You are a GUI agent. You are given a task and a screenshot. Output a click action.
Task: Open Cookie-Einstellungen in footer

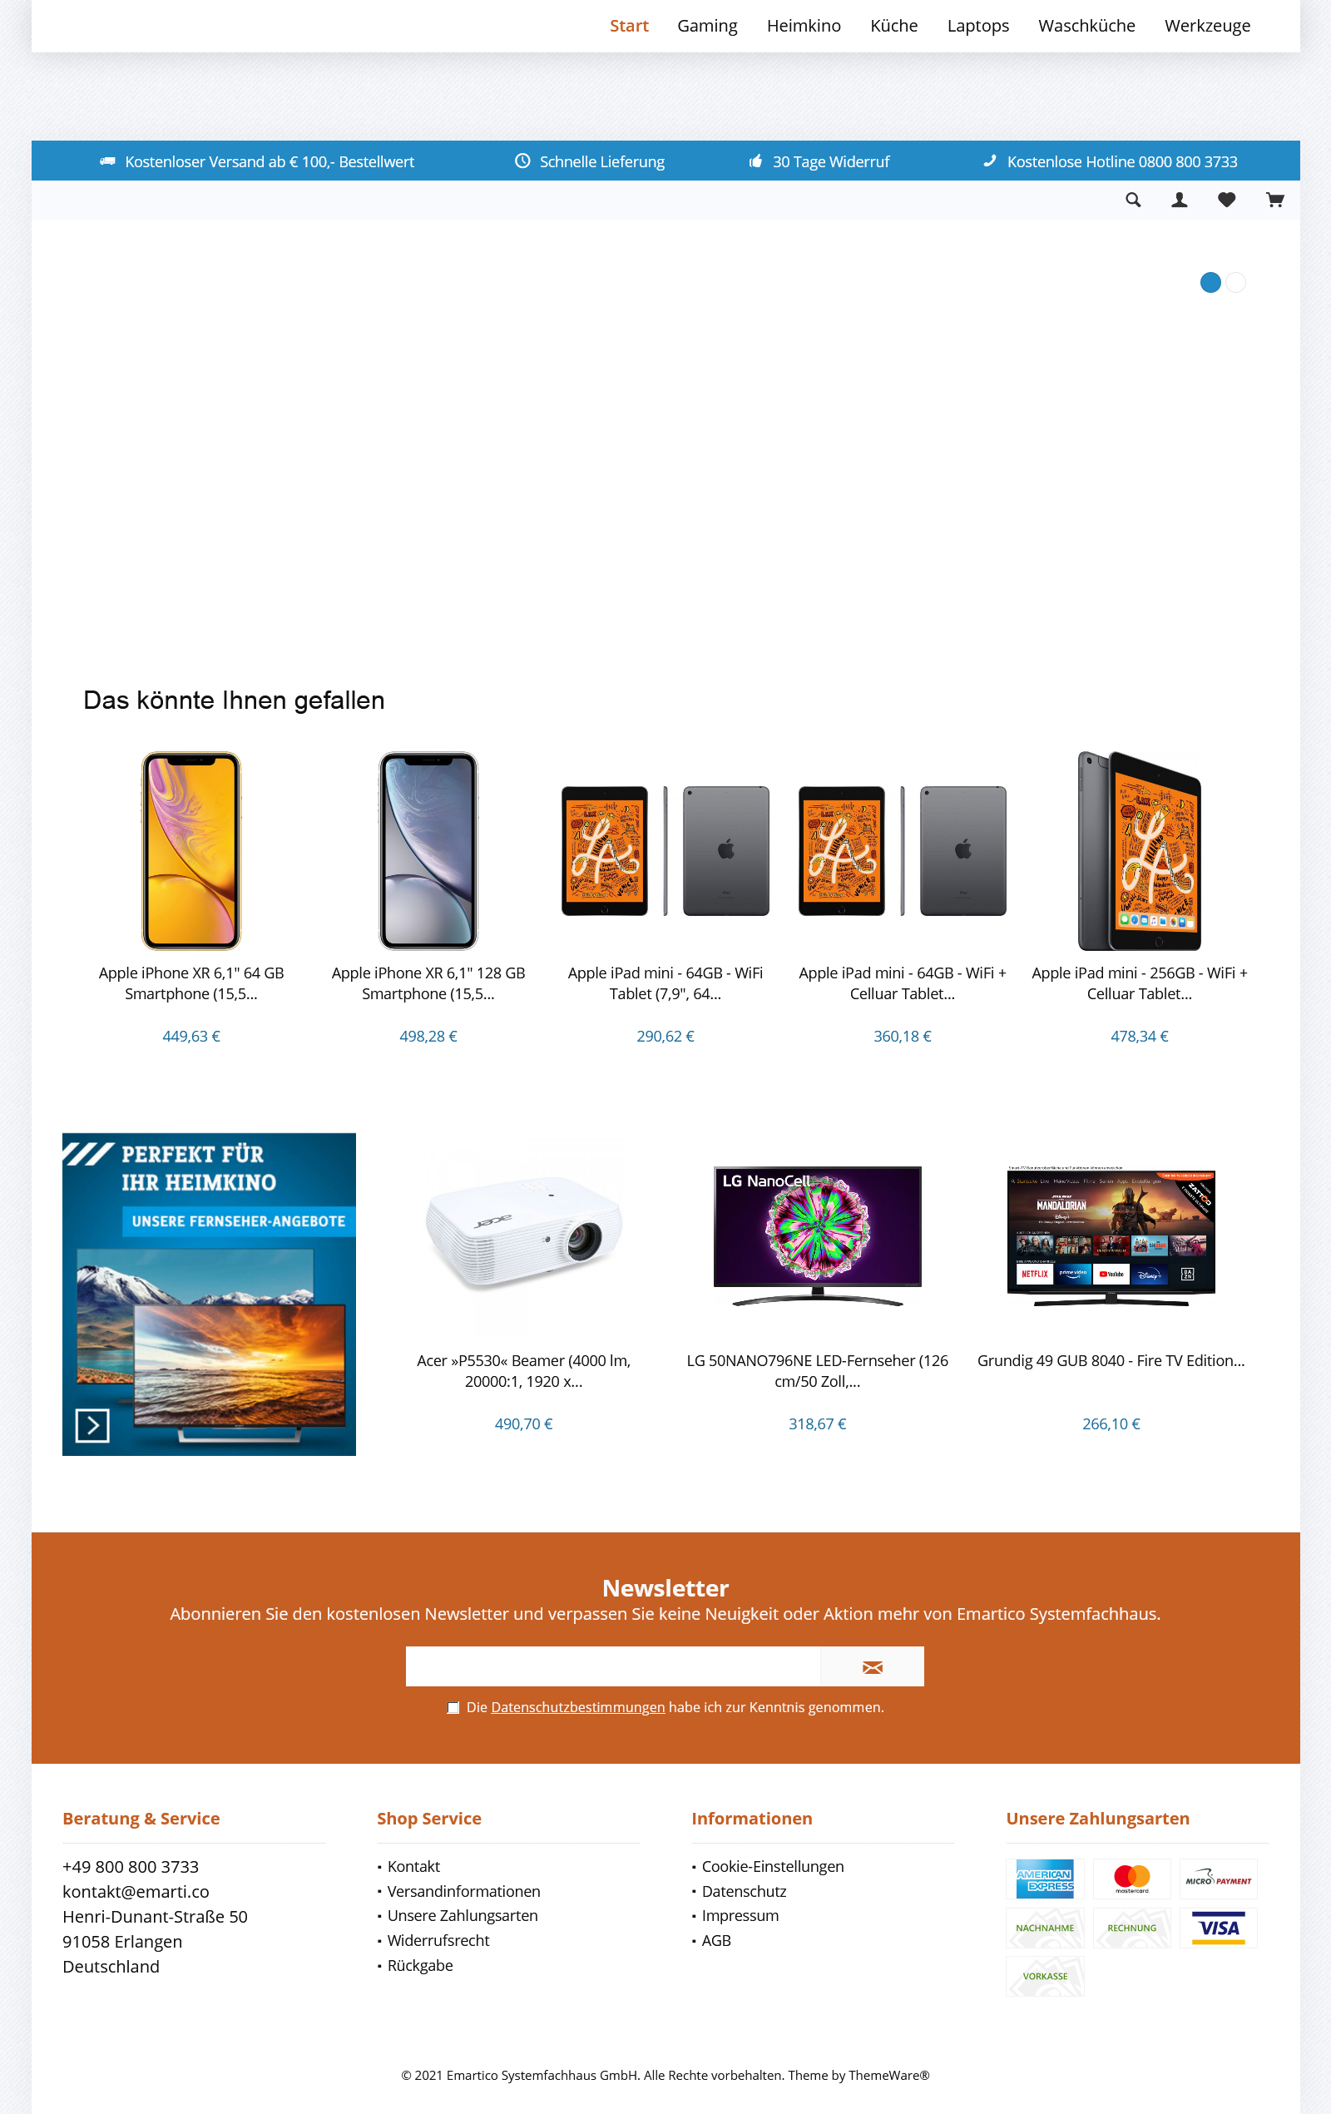click(x=773, y=1866)
